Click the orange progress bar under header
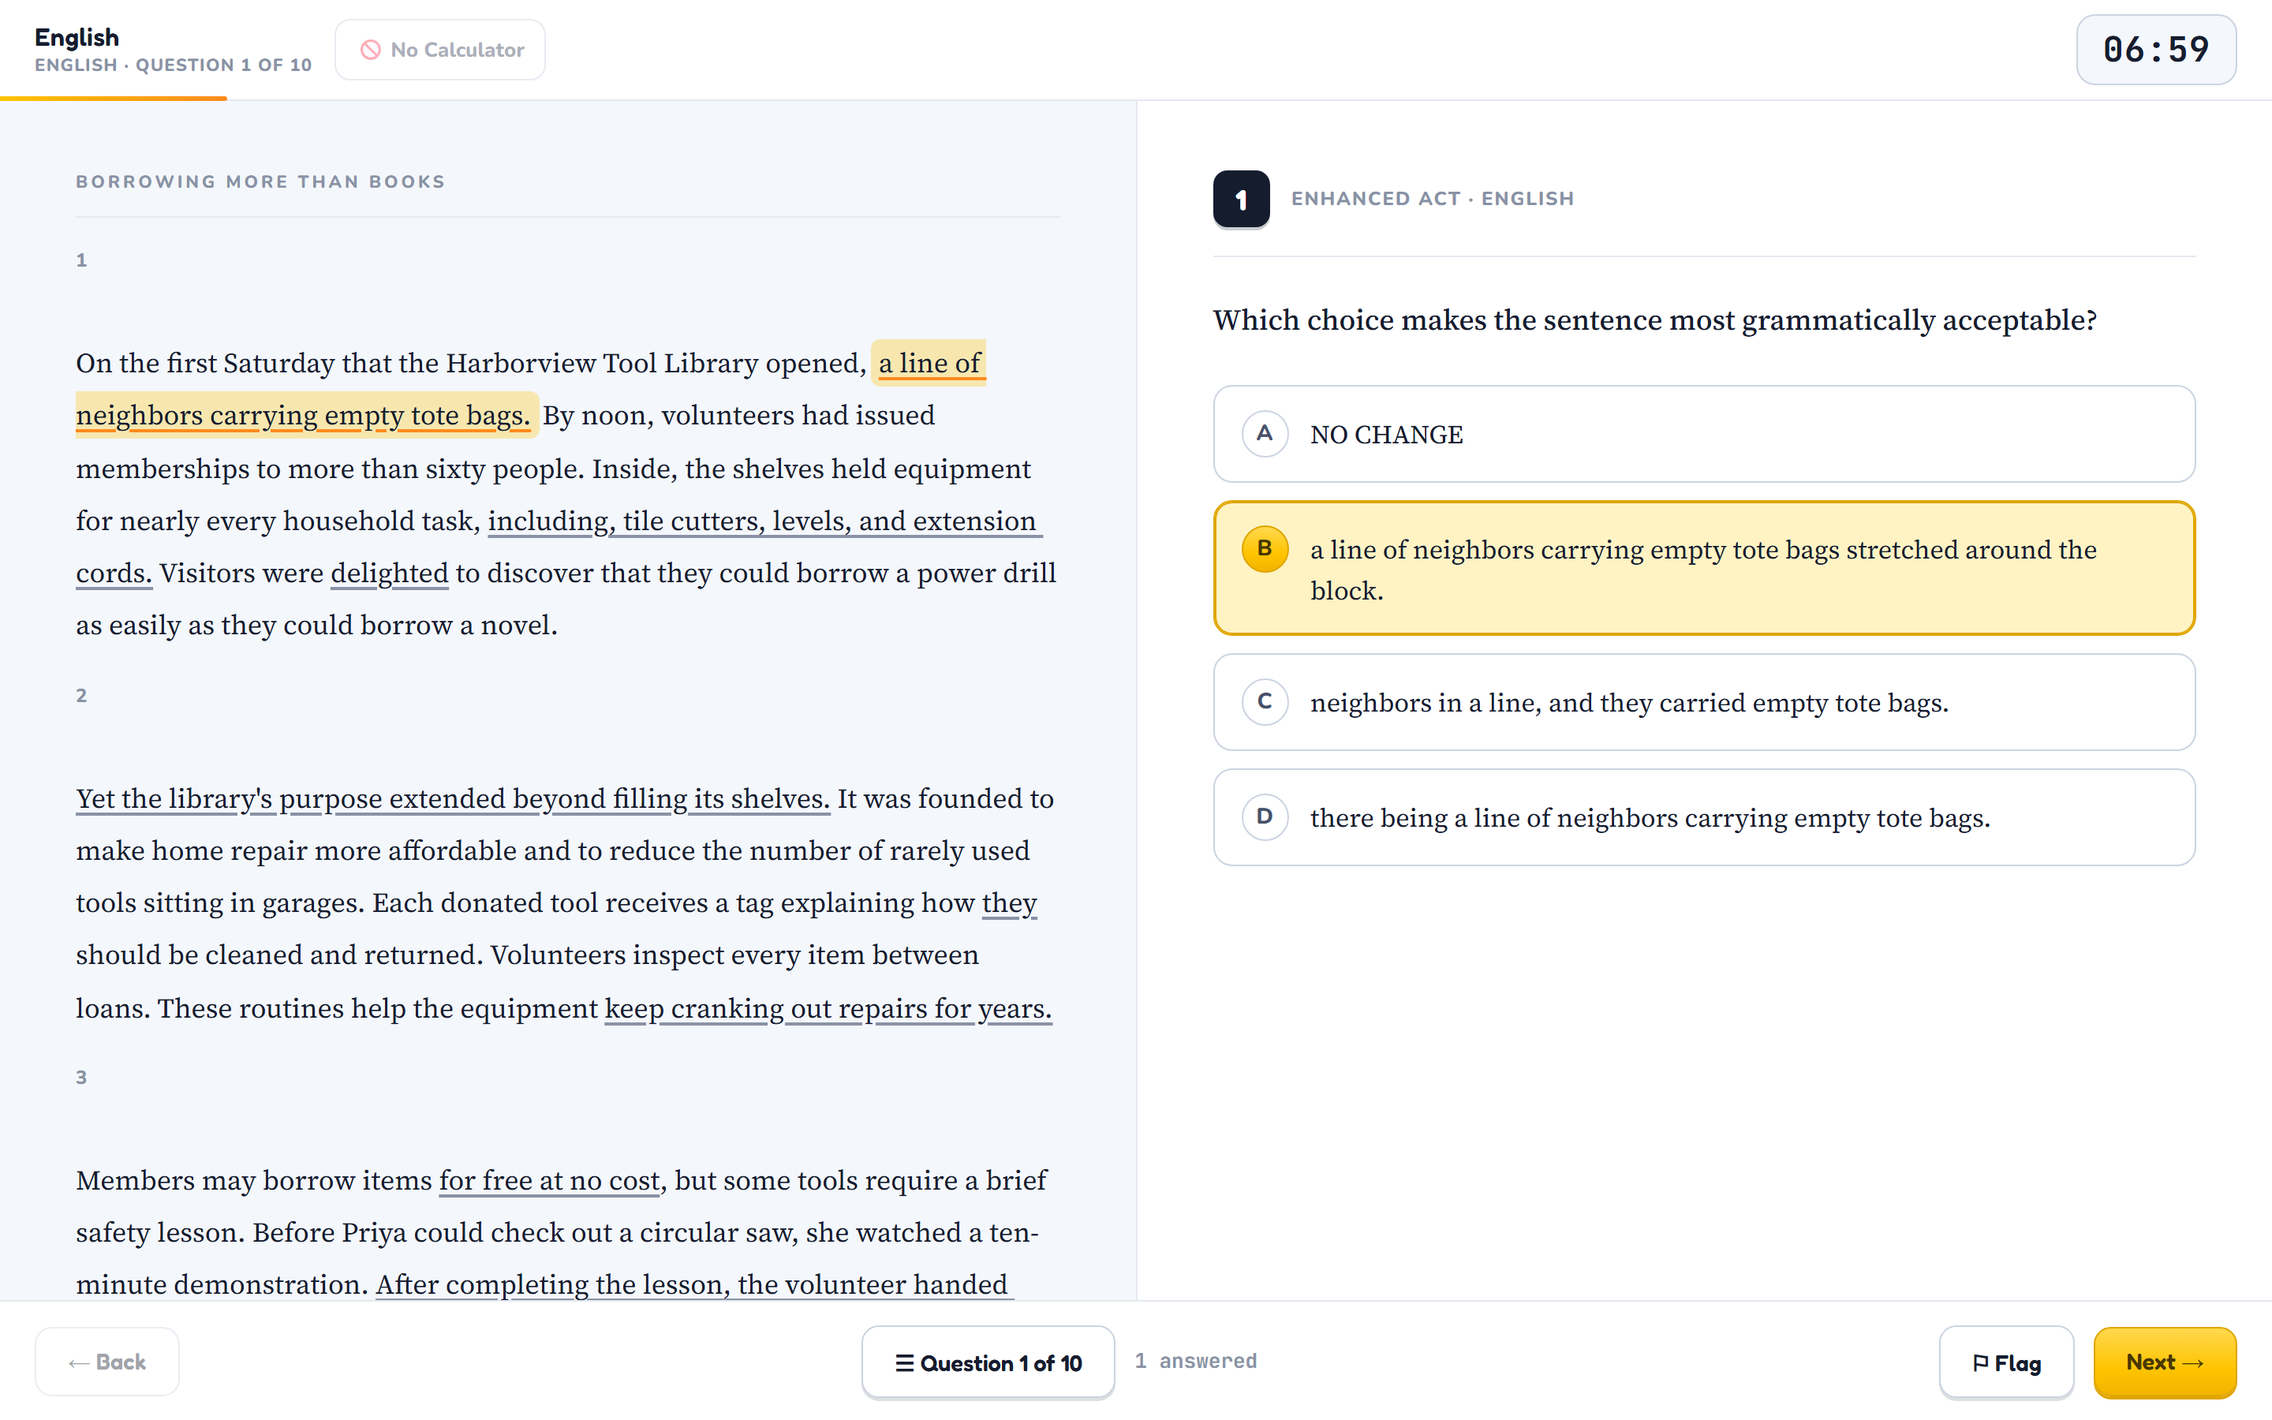 coord(114,98)
